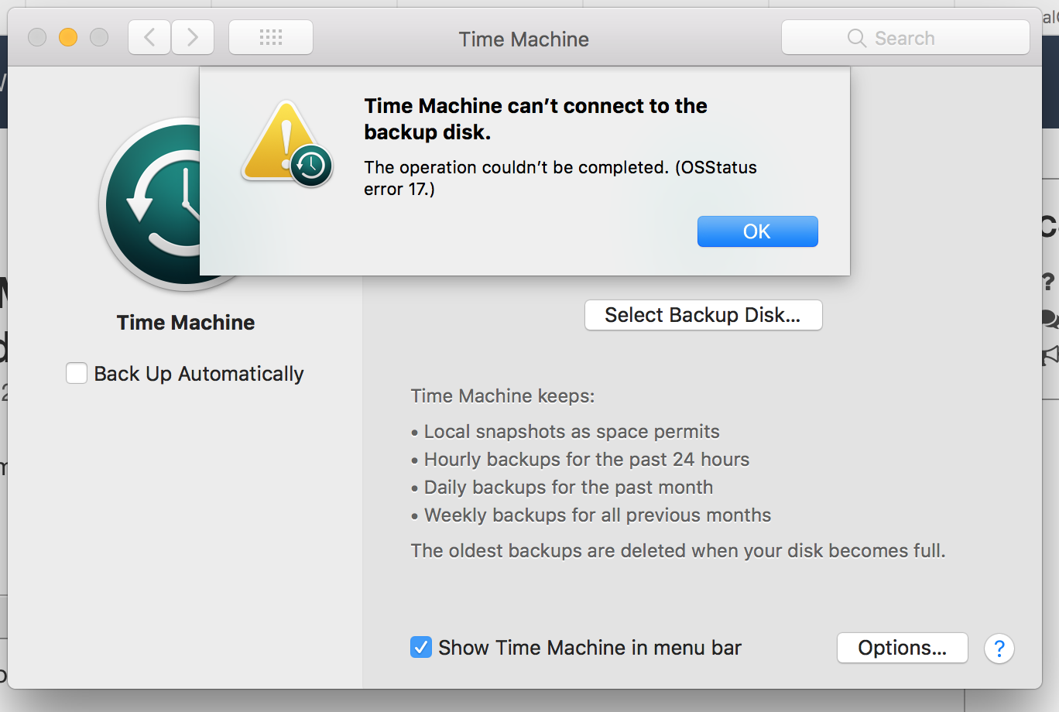Open the Time Machine Options dialog
Image resolution: width=1059 pixels, height=712 pixels.
pos(901,648)
